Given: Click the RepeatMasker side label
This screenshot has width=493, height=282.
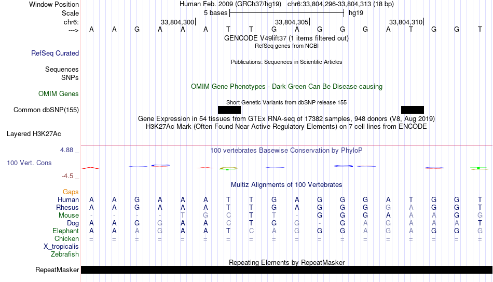Looking at the screenshot, I should 57,270.
